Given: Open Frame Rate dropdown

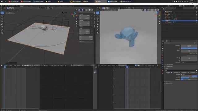Looking at the screenshot, I should [x=189, y=62].
